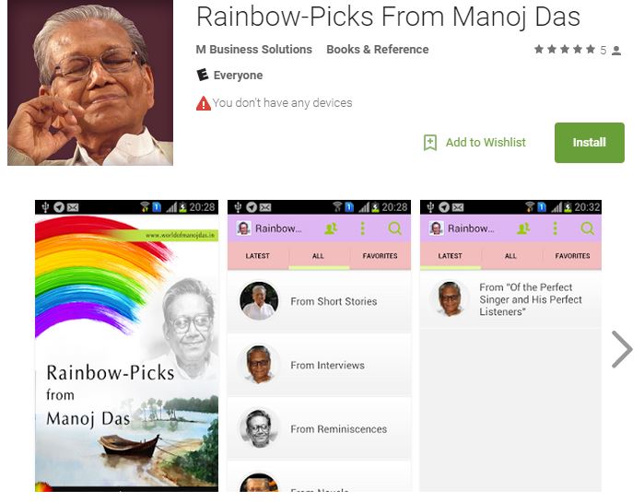Open the Add to Wishlist link

(486, 143)
